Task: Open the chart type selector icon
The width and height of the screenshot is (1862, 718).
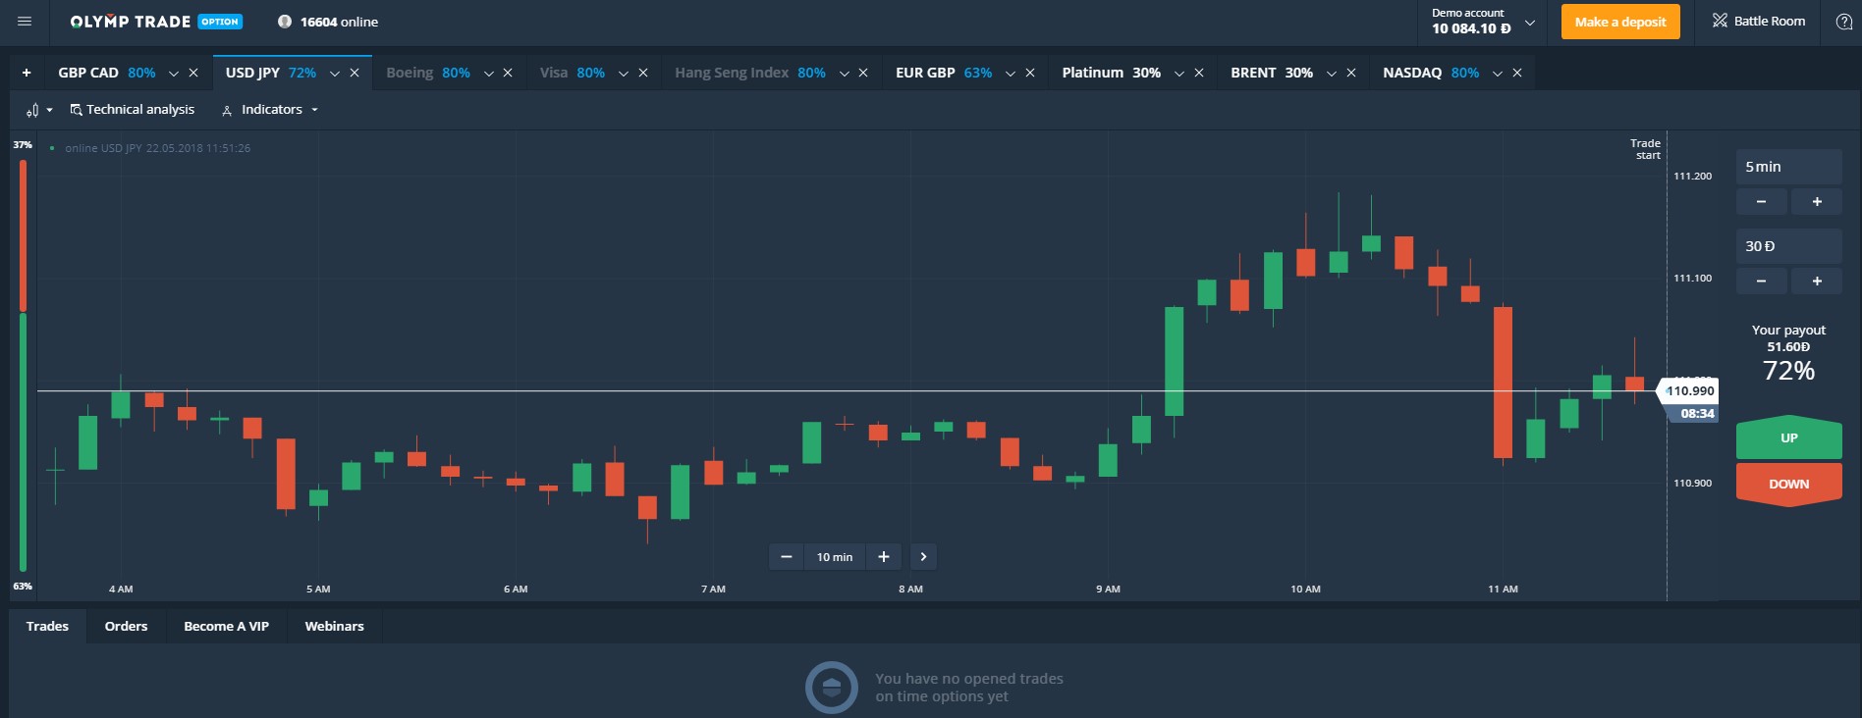Action: (x=38, y=110)
